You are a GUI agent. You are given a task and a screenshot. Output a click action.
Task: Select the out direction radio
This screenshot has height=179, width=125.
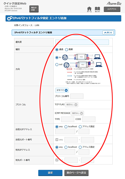point(57,64)
